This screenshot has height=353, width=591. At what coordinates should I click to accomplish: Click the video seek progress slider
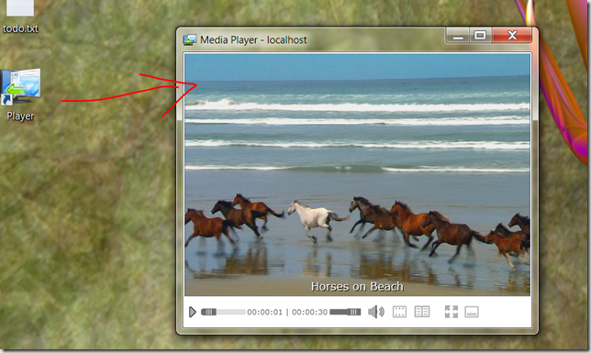click(223, 312)
